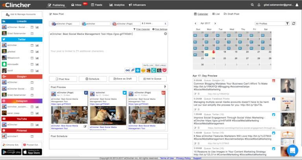Viewport: 302px width, 160px height.
Task: Toggle the eClincher (Page) Google+ profile chip
Action: [126, 24]
